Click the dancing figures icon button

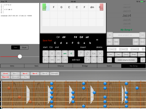(58, 54)
